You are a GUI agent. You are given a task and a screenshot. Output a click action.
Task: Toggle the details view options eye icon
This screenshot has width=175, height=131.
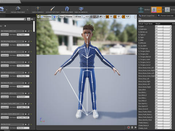coord(32,19)
